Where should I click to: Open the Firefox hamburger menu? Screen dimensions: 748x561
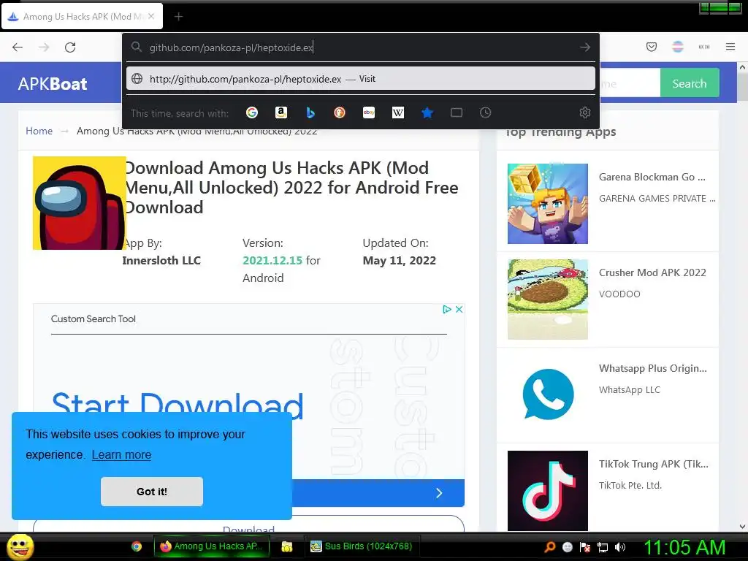click(730, 47)
